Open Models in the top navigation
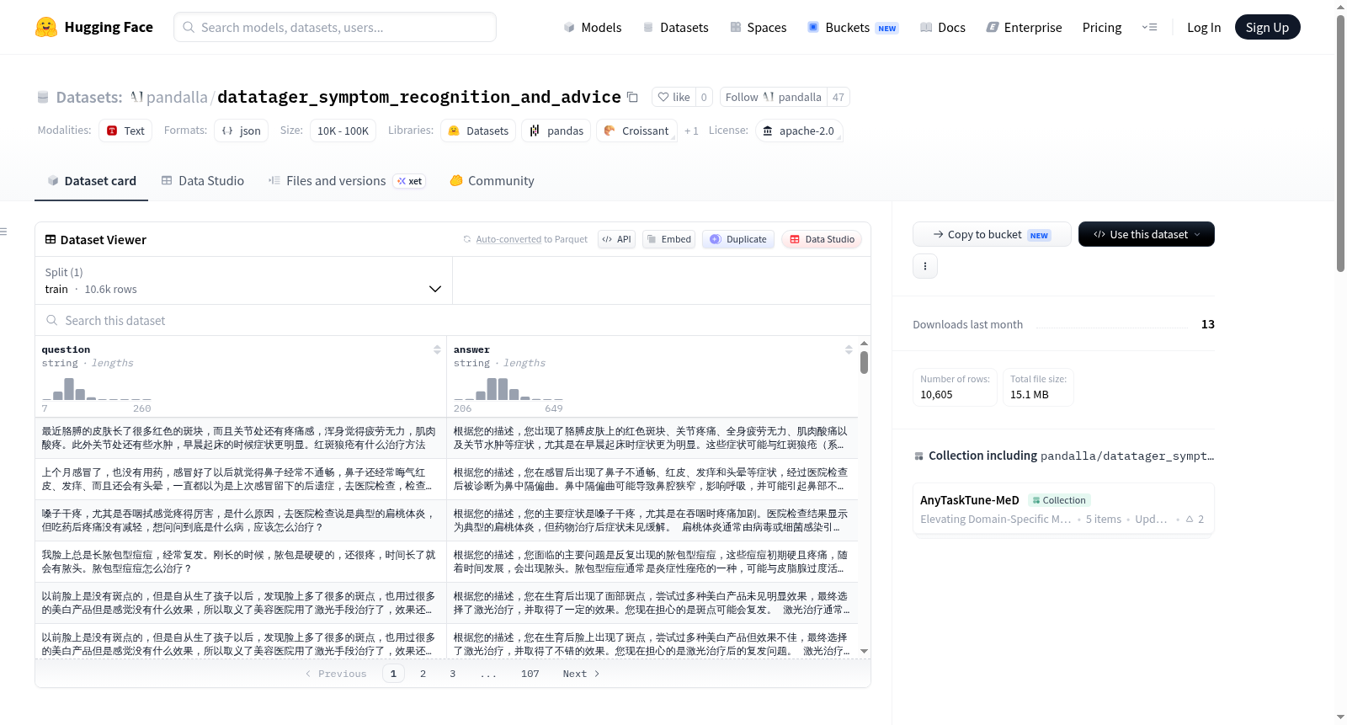Screen dimensions: 1347x725 593,27
